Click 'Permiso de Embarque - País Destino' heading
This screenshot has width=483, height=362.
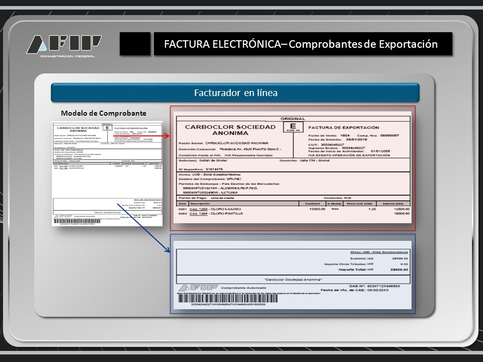(x=229, y=184)
